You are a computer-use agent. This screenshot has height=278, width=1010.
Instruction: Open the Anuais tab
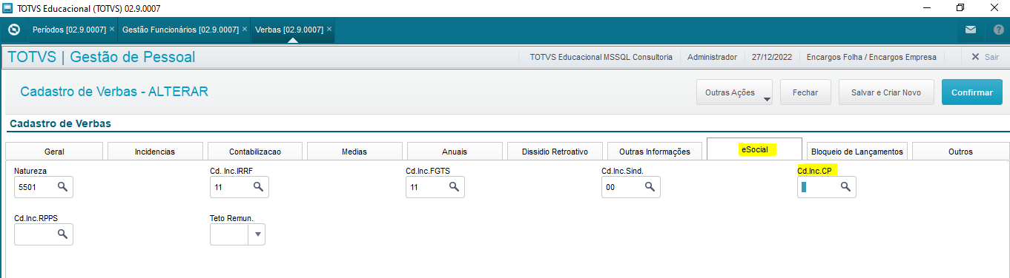coord(455,152)
